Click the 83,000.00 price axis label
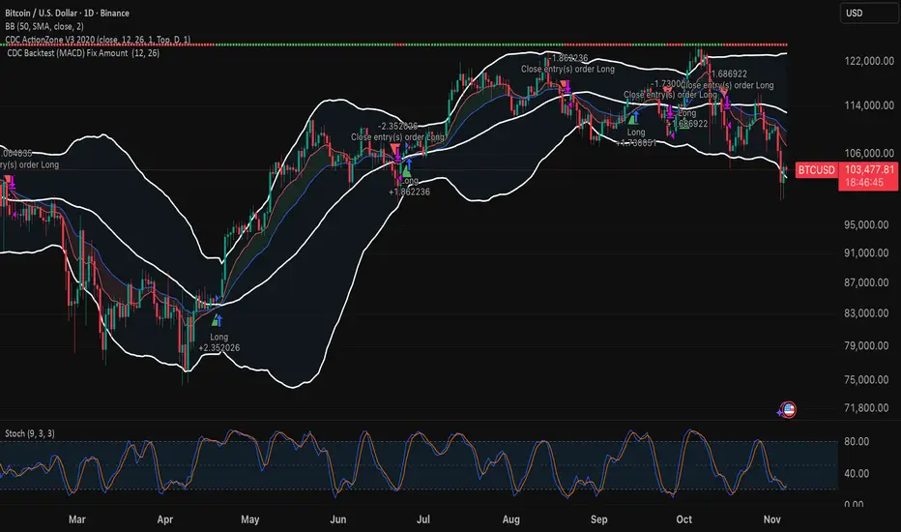901x532 pixels. [x=866, y=313]
